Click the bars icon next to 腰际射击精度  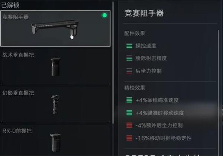point(129,58)
